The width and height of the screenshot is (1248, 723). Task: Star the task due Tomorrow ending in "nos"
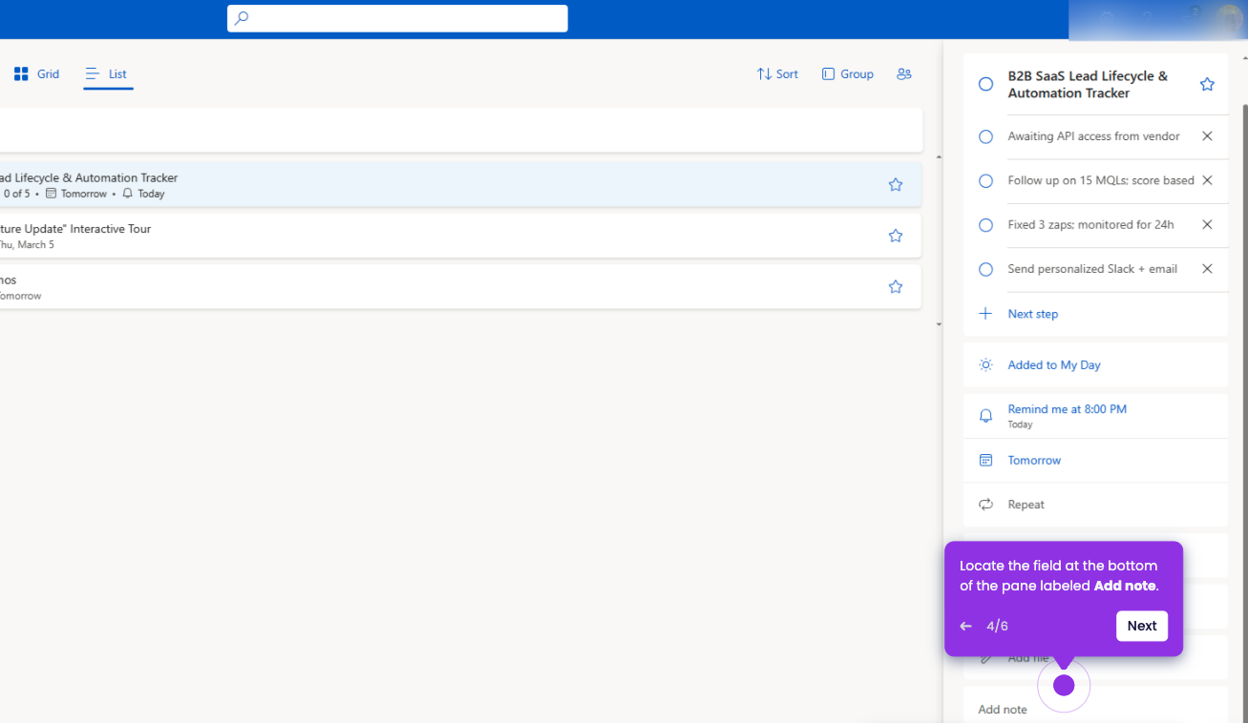click(896, 286)
